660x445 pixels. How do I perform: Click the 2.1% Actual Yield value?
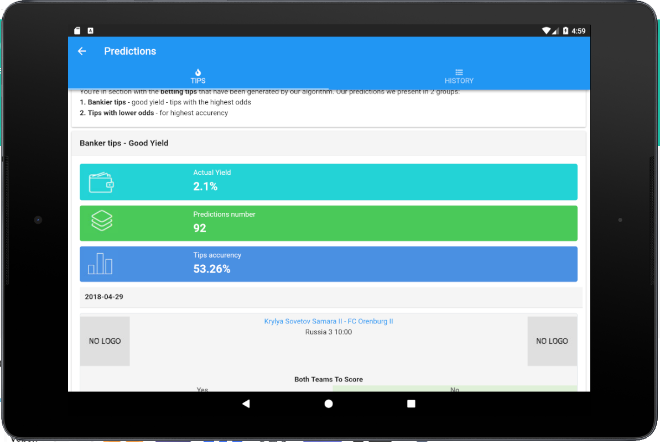click(x=205, y=186)
